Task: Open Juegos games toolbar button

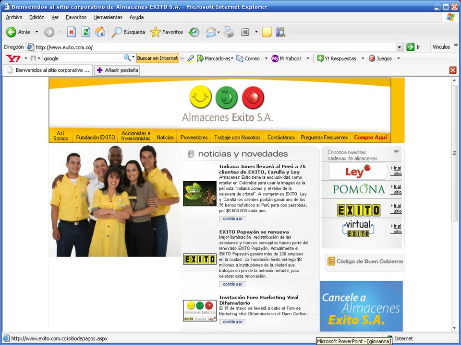Action: click(380, 58)
